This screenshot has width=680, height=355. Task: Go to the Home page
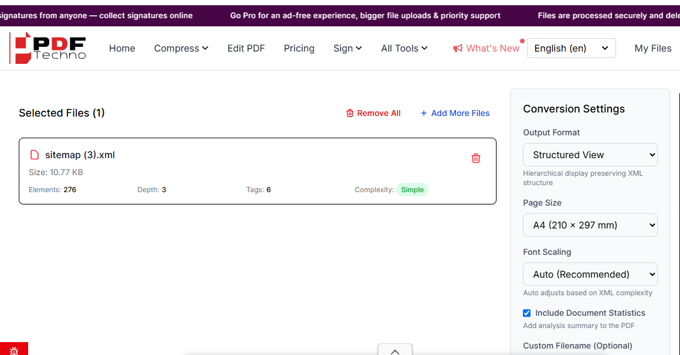122,48
